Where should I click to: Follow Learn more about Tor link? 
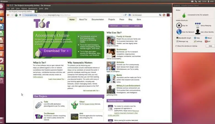coord(57,79)
